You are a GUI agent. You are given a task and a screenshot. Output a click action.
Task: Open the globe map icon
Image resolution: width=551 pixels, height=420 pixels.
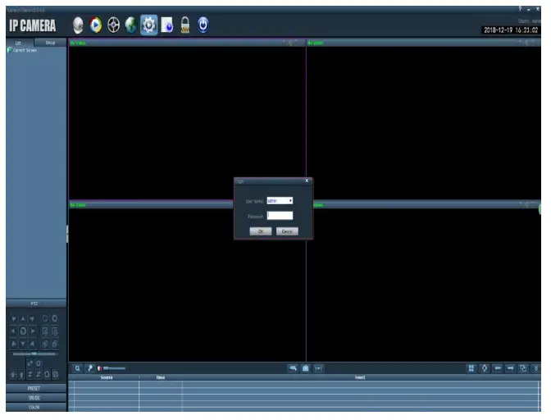tap(130, 25)
